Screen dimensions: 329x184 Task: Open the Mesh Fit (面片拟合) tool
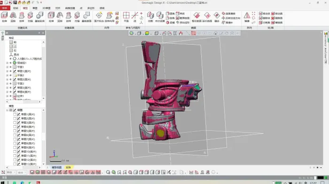[99, 17]
